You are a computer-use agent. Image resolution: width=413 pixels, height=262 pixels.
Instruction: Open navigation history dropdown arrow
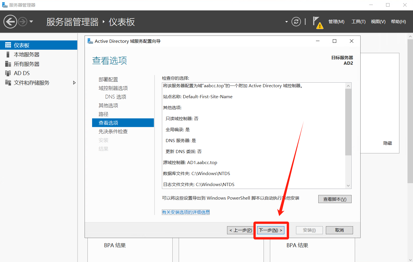31,22
